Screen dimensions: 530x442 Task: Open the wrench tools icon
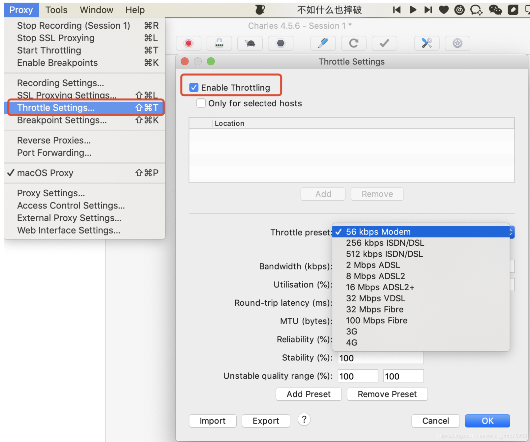[427, 43]
